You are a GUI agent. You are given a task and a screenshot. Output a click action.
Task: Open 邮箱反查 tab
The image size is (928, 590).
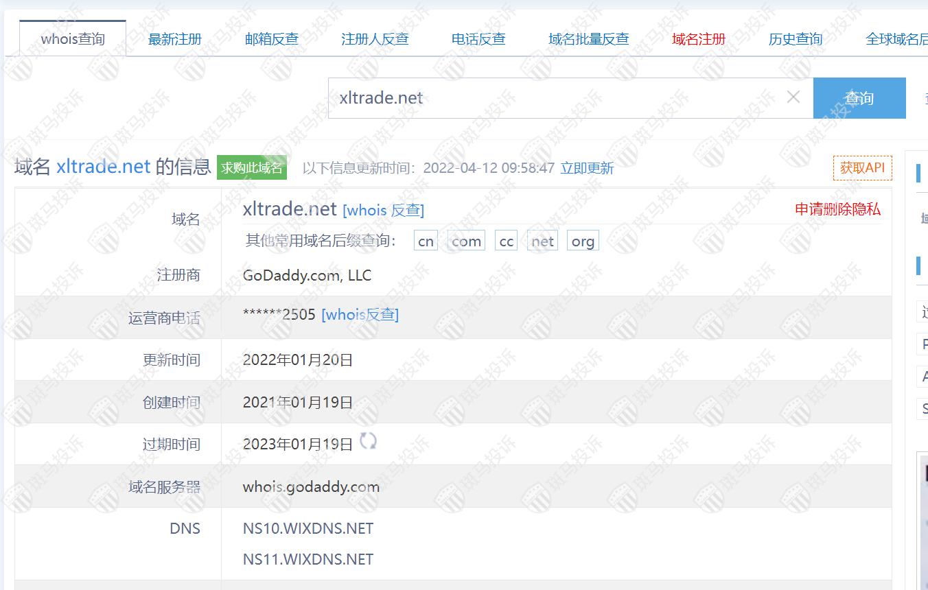272,39
